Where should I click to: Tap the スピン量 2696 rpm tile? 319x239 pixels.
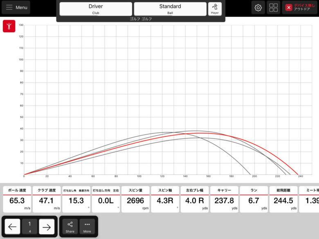click(135, 199)
